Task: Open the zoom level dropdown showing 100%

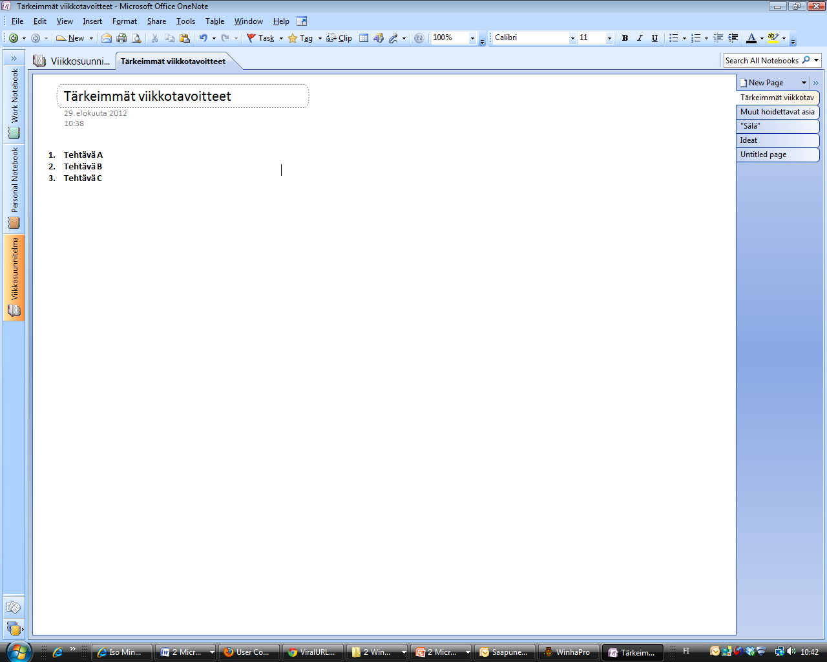Action: 472,38
